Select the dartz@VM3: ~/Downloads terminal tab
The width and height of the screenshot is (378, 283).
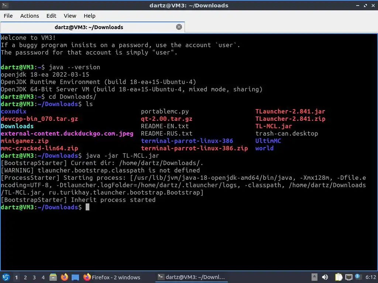(x=93, y=27)
